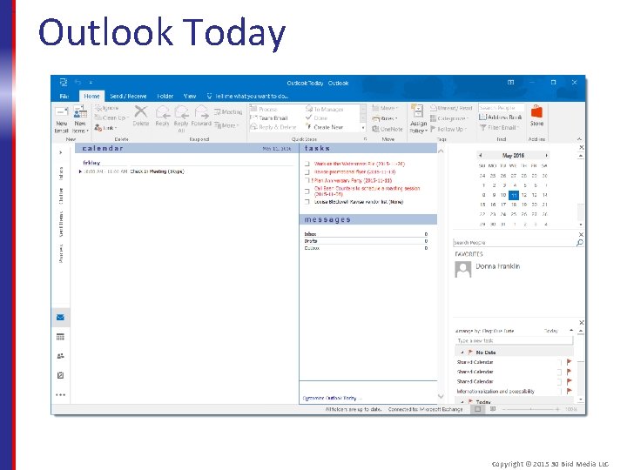Click the Reply All button
This screenshot has width=627, height=470.
(x=181, y=118)
